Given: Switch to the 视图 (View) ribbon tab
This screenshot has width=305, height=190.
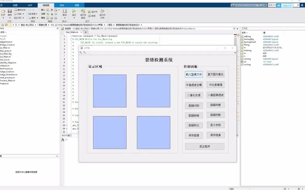Looking at the screenshot, I should 77,5.
